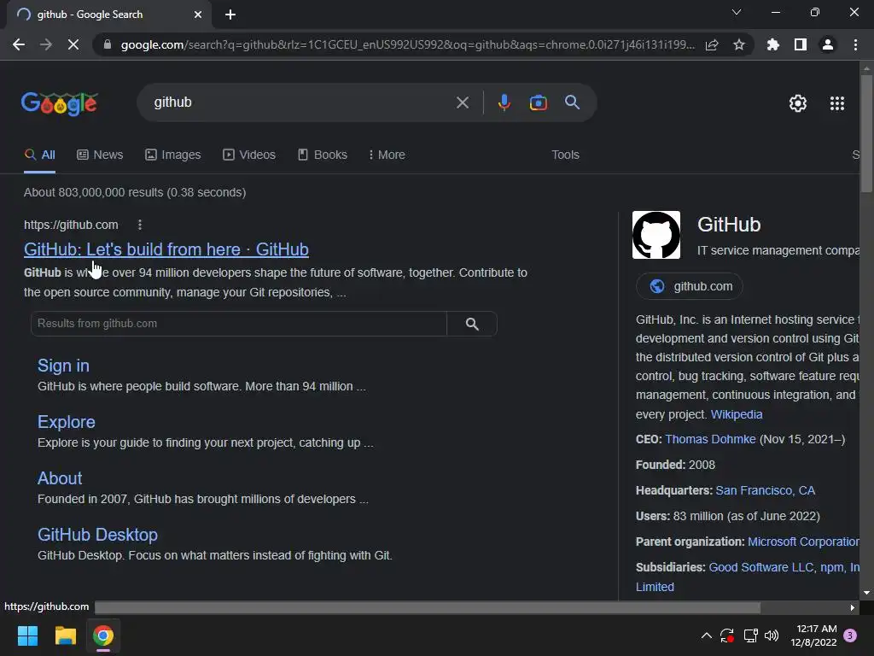Clear the search box text
This screenshot has height=656, width=874.
pyautogui.click(x=462, y=102)
